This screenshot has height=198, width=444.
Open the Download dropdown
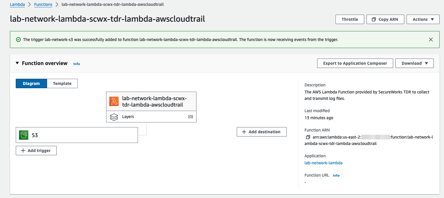pyautogui.click(x=414, y=63)
